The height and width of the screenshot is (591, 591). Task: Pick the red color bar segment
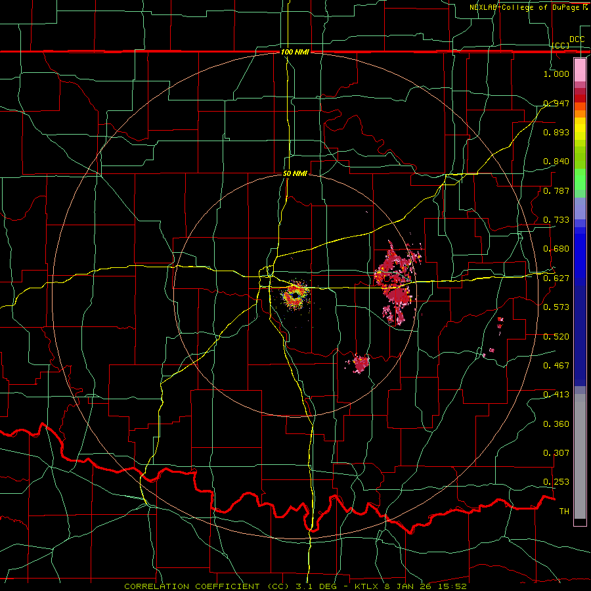pyautogui.click(x=580, y=98)
